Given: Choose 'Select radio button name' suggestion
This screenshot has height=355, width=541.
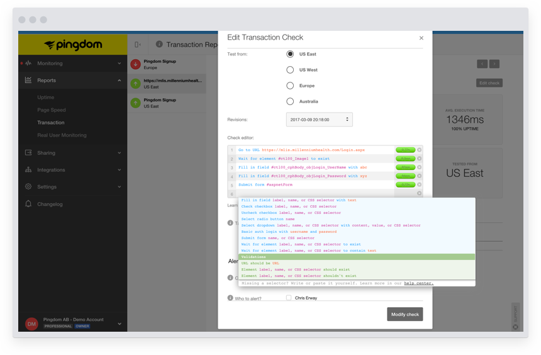Looking at the screenshot, I should [268, 219].
